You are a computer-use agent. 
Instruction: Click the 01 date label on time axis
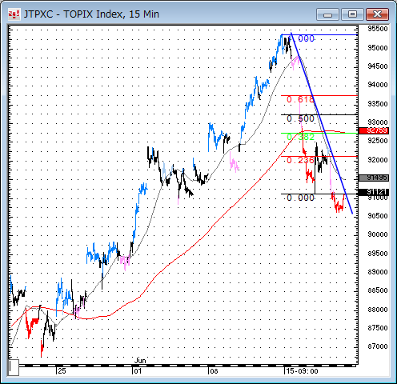tap(138, 371)
